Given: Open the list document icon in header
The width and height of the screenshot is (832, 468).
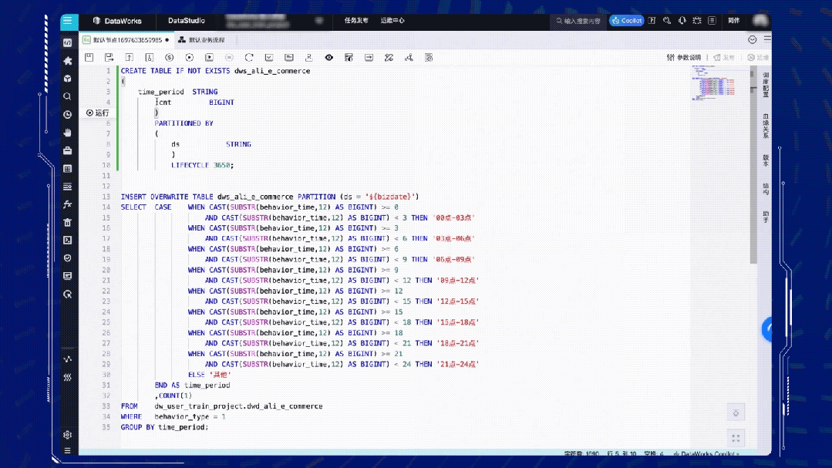Looking at the screenshot, I should tap(712, 21).
